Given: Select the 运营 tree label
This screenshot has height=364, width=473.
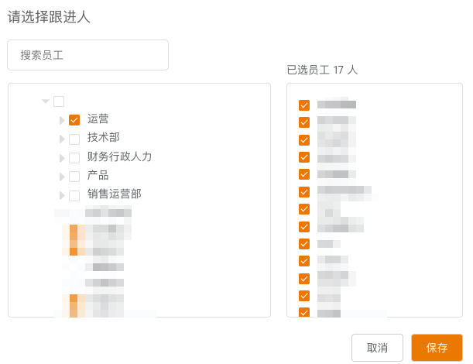Looking at the screenshot, I should tap(98, 119).
